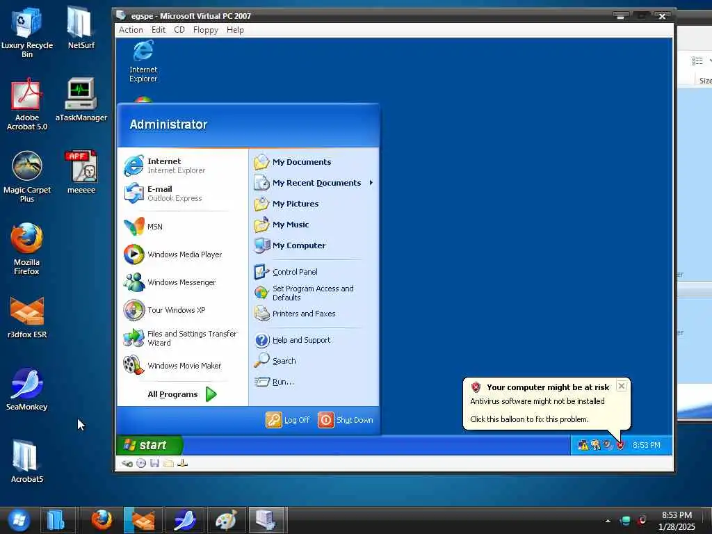
Task: Select r3dfox ESR desktop icon
Action: [x=27, y=316]
